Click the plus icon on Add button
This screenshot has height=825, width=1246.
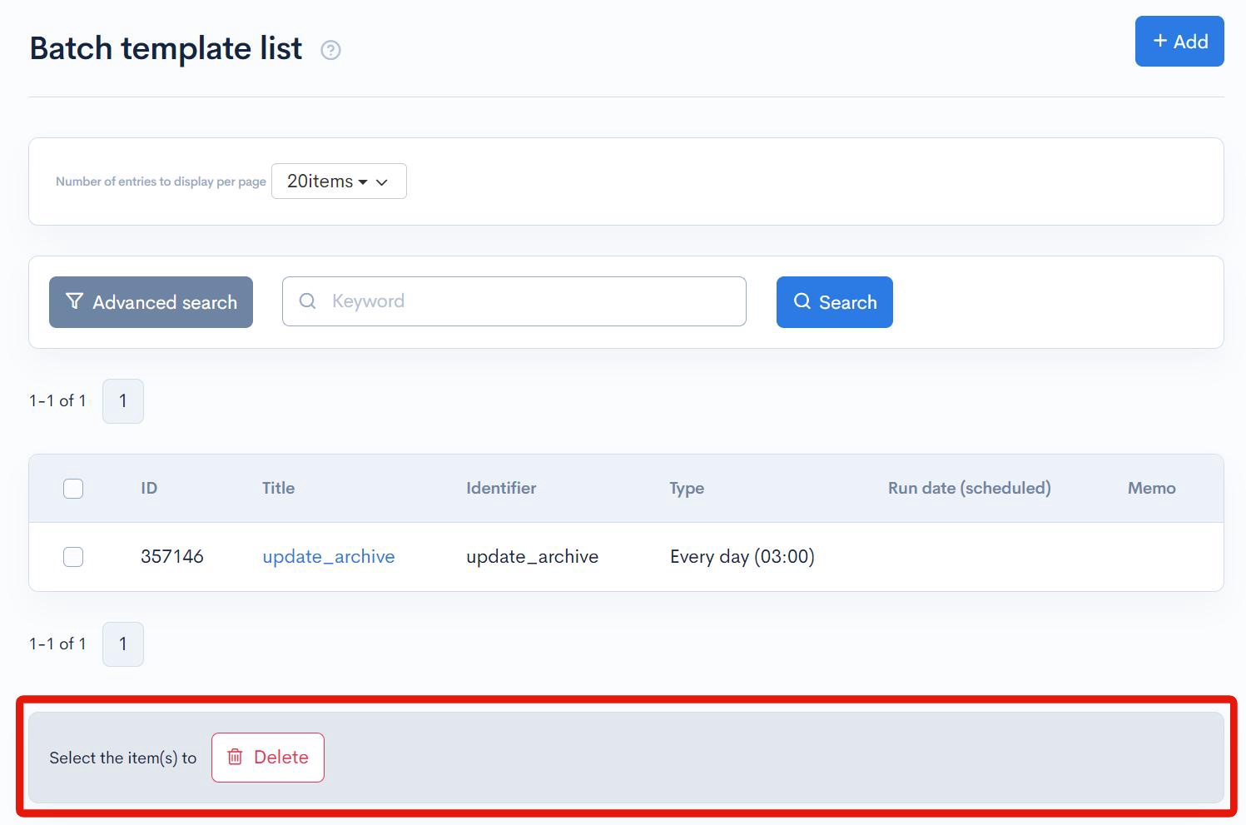click(x=1159, y=40)
